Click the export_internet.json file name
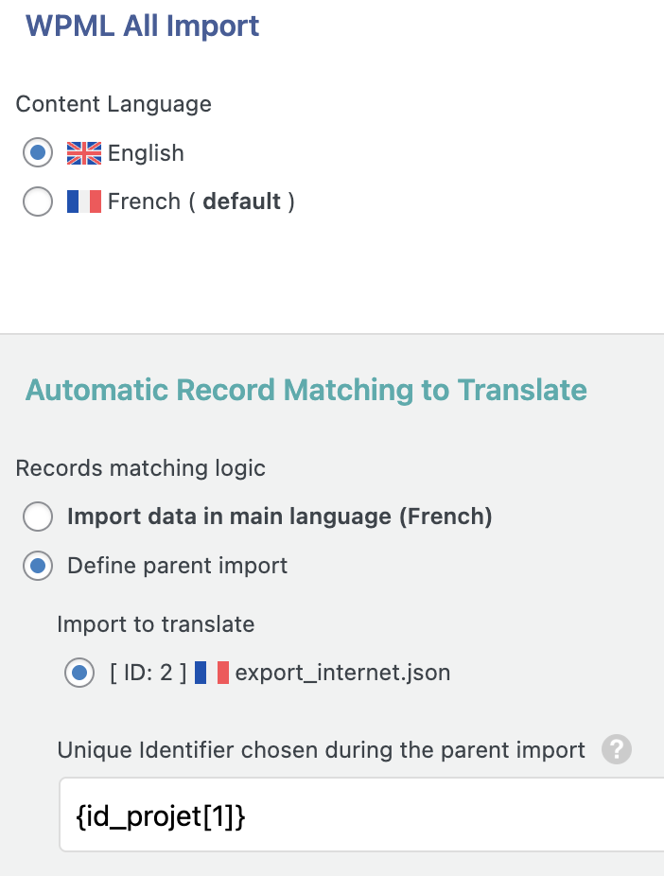 (343, 673)
